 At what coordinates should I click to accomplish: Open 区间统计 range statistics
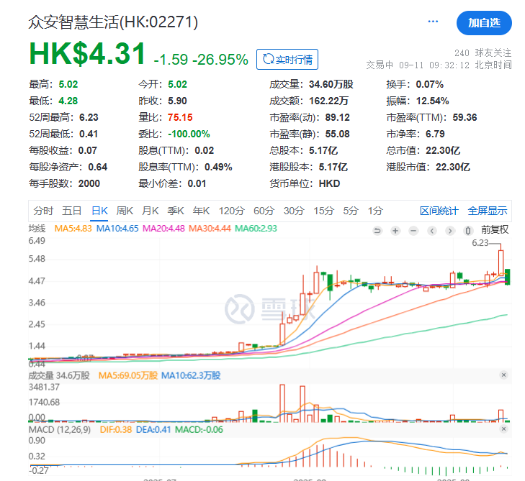pos(439,211)
